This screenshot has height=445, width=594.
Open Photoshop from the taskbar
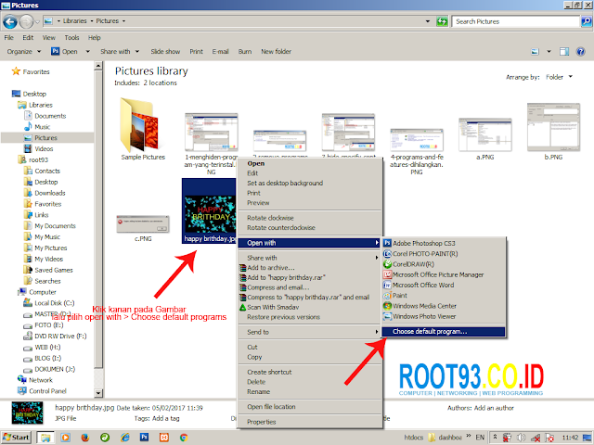[x=145, y=438]
